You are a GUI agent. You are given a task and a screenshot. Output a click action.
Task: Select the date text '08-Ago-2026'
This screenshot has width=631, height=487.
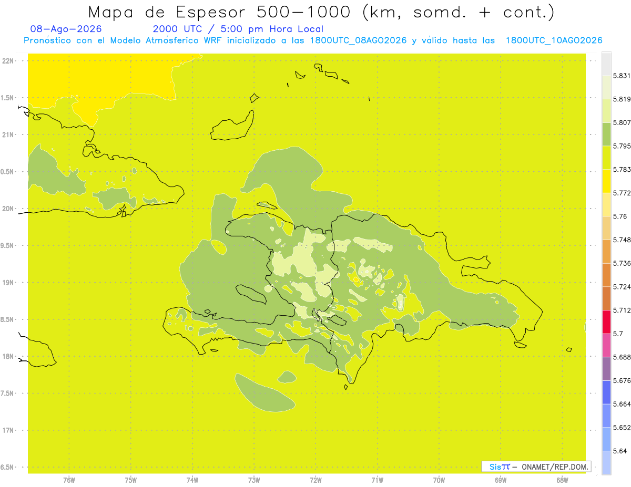tap(66, 29)
